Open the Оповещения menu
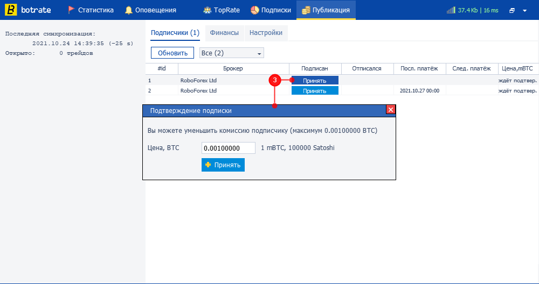The height and width of the screenshot is (284, 539). [150, 10]
